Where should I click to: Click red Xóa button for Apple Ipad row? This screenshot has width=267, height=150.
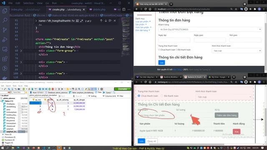click(237, 132)
